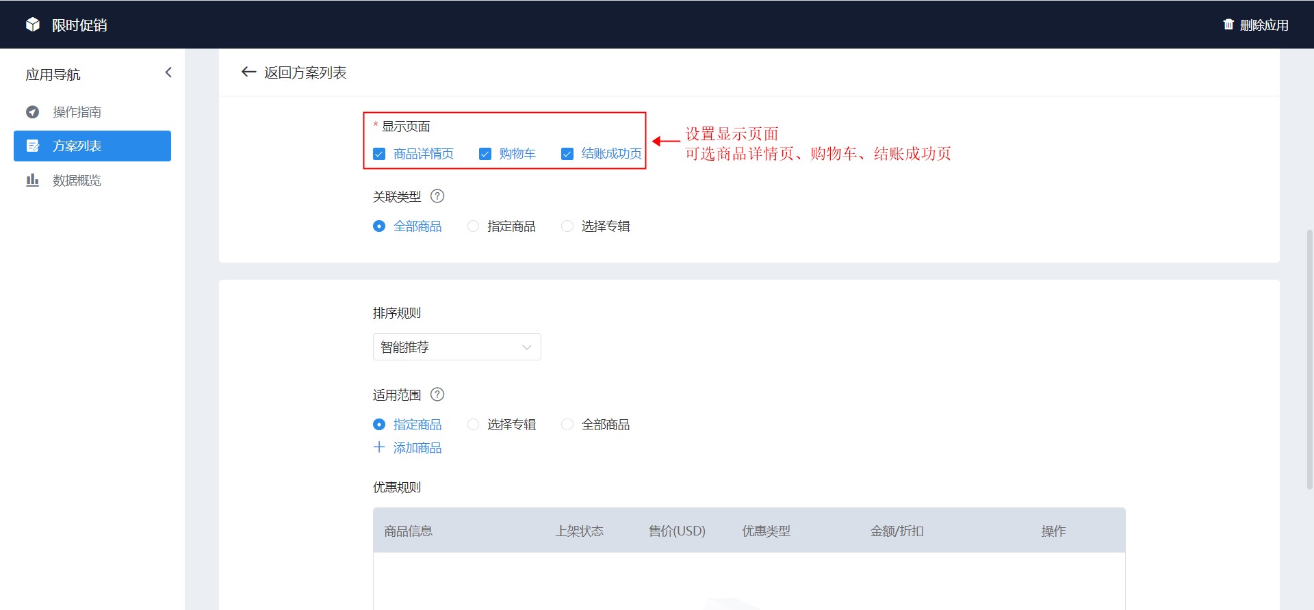Click the 排序规则 label

coord(397,313)
